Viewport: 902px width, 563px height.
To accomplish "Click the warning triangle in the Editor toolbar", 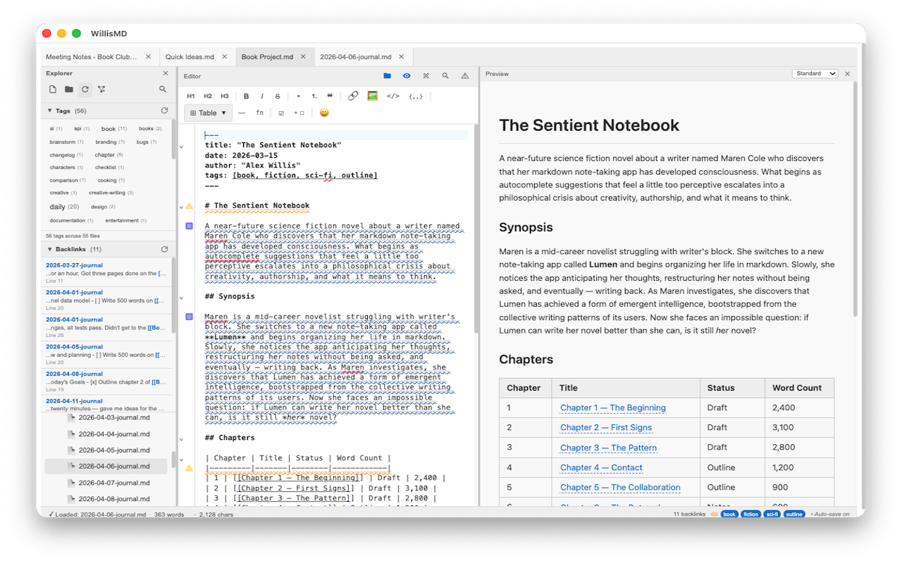I will point(464,75).
